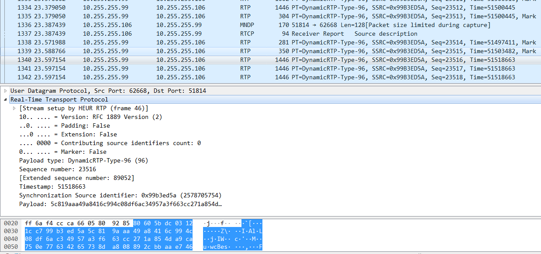Select the RTCP Receiver Report packet 1337
This screenshot has width=541, height=254.
(175, 34)
